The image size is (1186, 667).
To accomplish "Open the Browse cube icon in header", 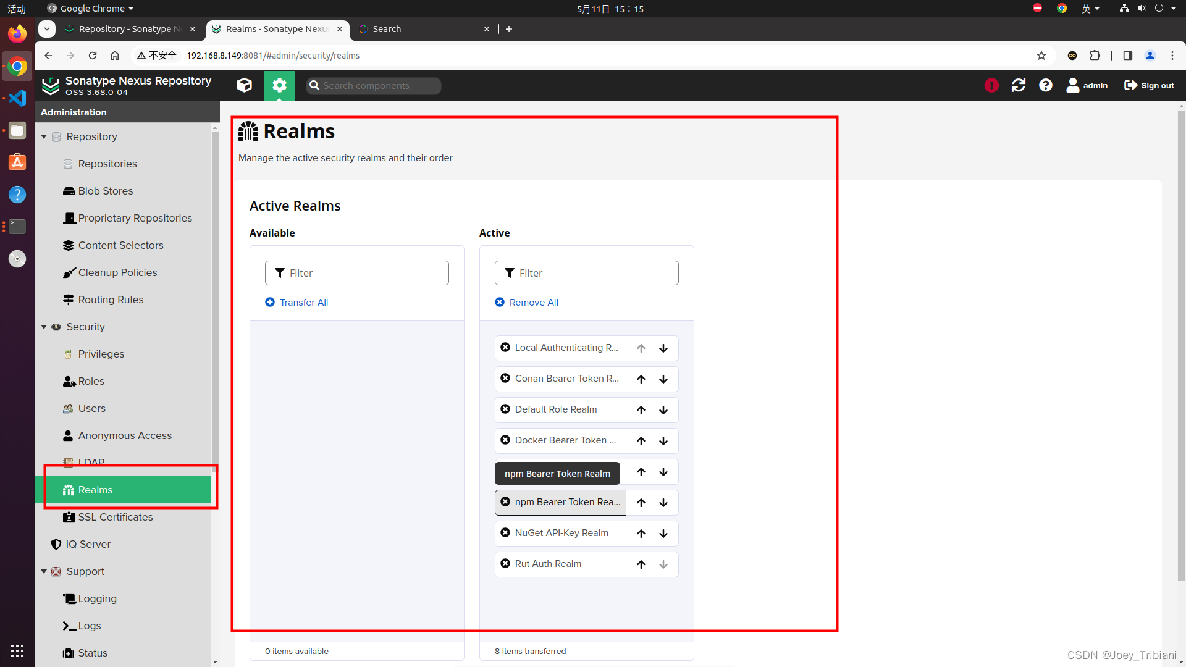I will (x=244, y=85).
